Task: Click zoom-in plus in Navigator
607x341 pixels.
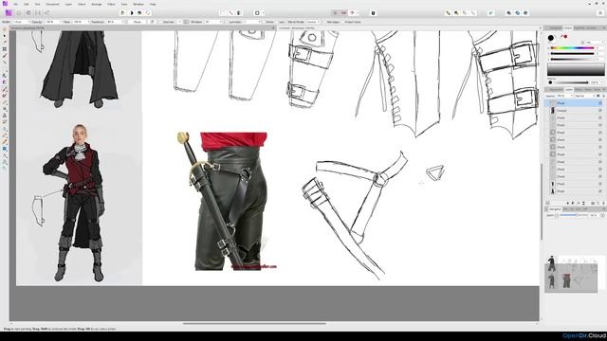Action: tap(603, 215)
